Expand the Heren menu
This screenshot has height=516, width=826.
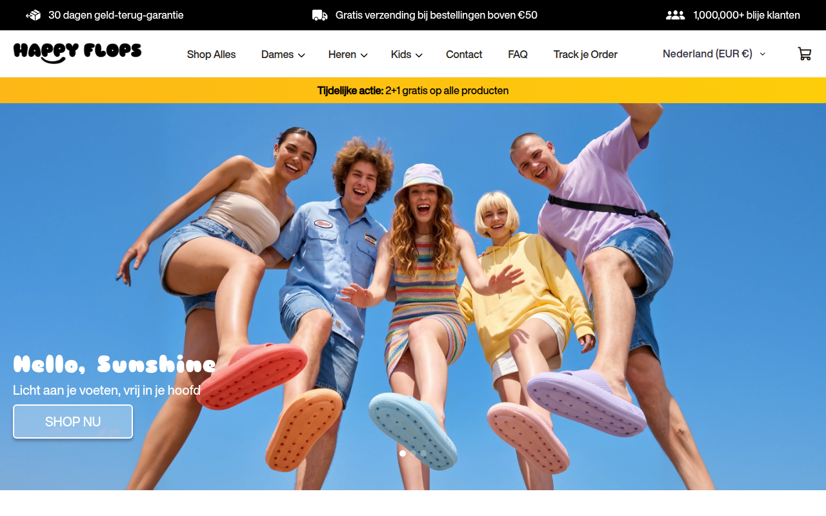click(x=348, y=55)
